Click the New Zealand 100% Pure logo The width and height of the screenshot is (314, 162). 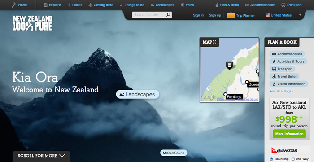point(33,23)
